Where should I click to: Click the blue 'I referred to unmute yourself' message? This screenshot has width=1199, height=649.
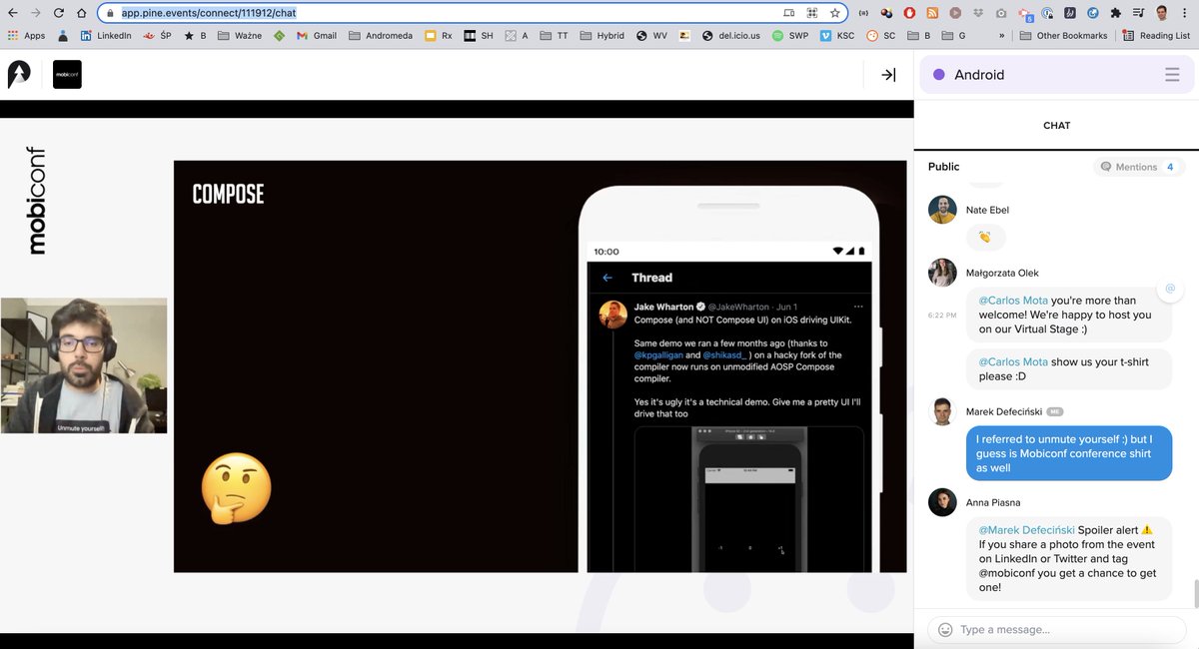coord(1069,453)
